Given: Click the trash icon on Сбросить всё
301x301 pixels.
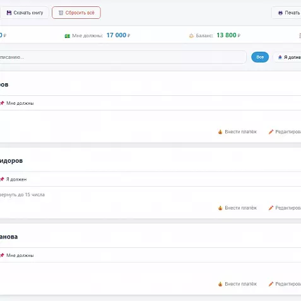Looking at the screenshot, I should coord(61,13).
